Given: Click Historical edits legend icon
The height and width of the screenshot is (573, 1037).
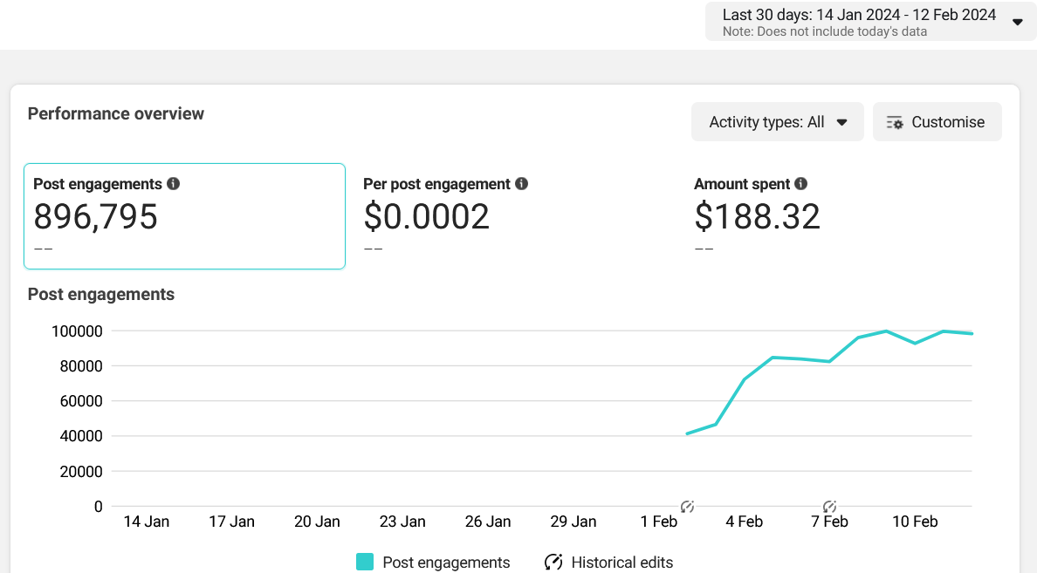Looking at the screenshot, I should click(x=553, y=562).
